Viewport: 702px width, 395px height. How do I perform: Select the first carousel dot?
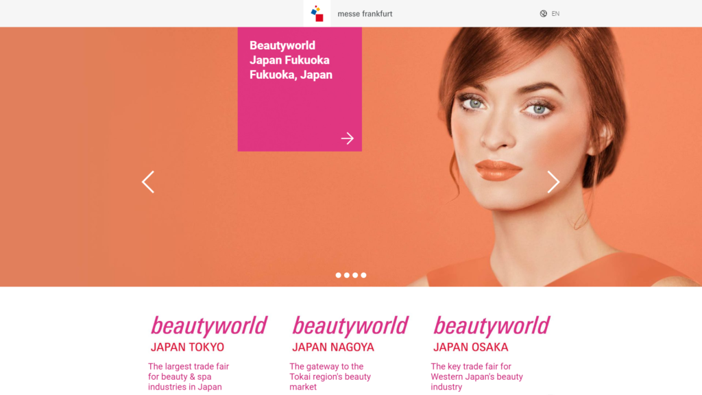339,275
